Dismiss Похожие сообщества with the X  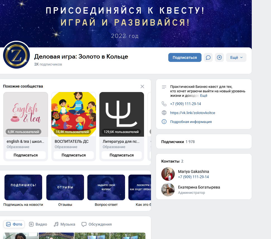(142, 86)
